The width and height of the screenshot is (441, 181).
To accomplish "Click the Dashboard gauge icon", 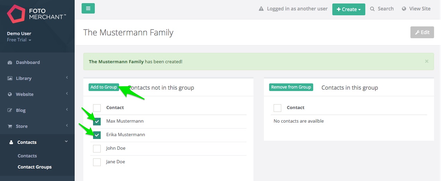I will coord(10,63).
